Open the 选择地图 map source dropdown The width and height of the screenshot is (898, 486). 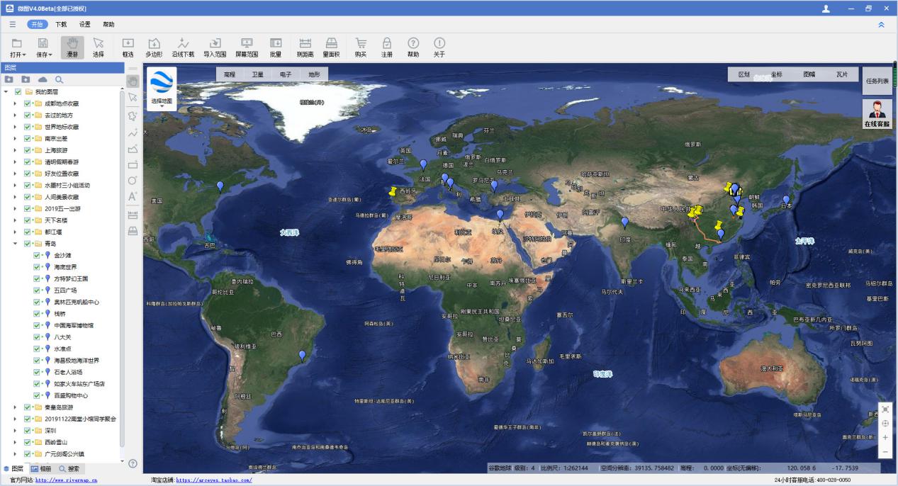coord(162,89)
